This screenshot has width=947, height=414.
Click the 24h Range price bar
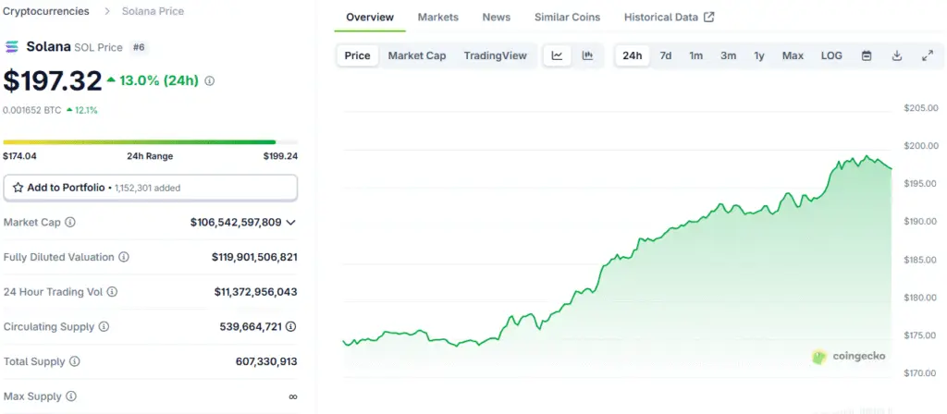(x=151, y=141)
